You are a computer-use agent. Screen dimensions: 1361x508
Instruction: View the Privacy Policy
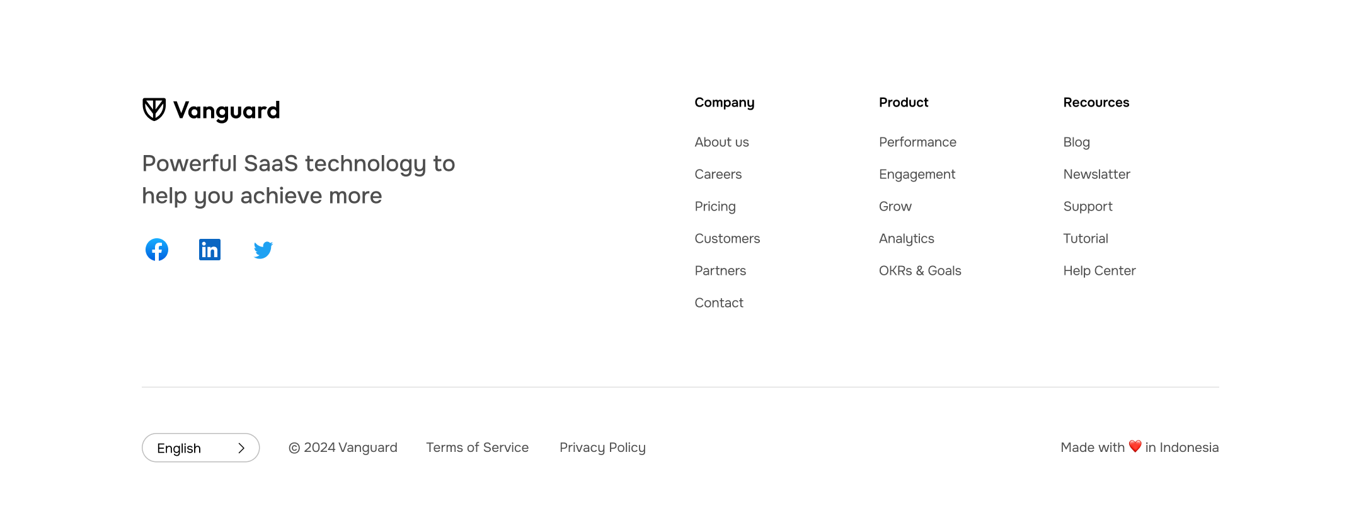click(602, 447)
